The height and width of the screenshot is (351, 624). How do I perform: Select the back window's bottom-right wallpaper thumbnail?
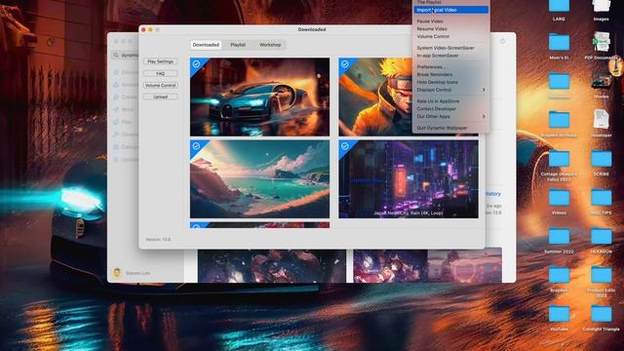427,266
